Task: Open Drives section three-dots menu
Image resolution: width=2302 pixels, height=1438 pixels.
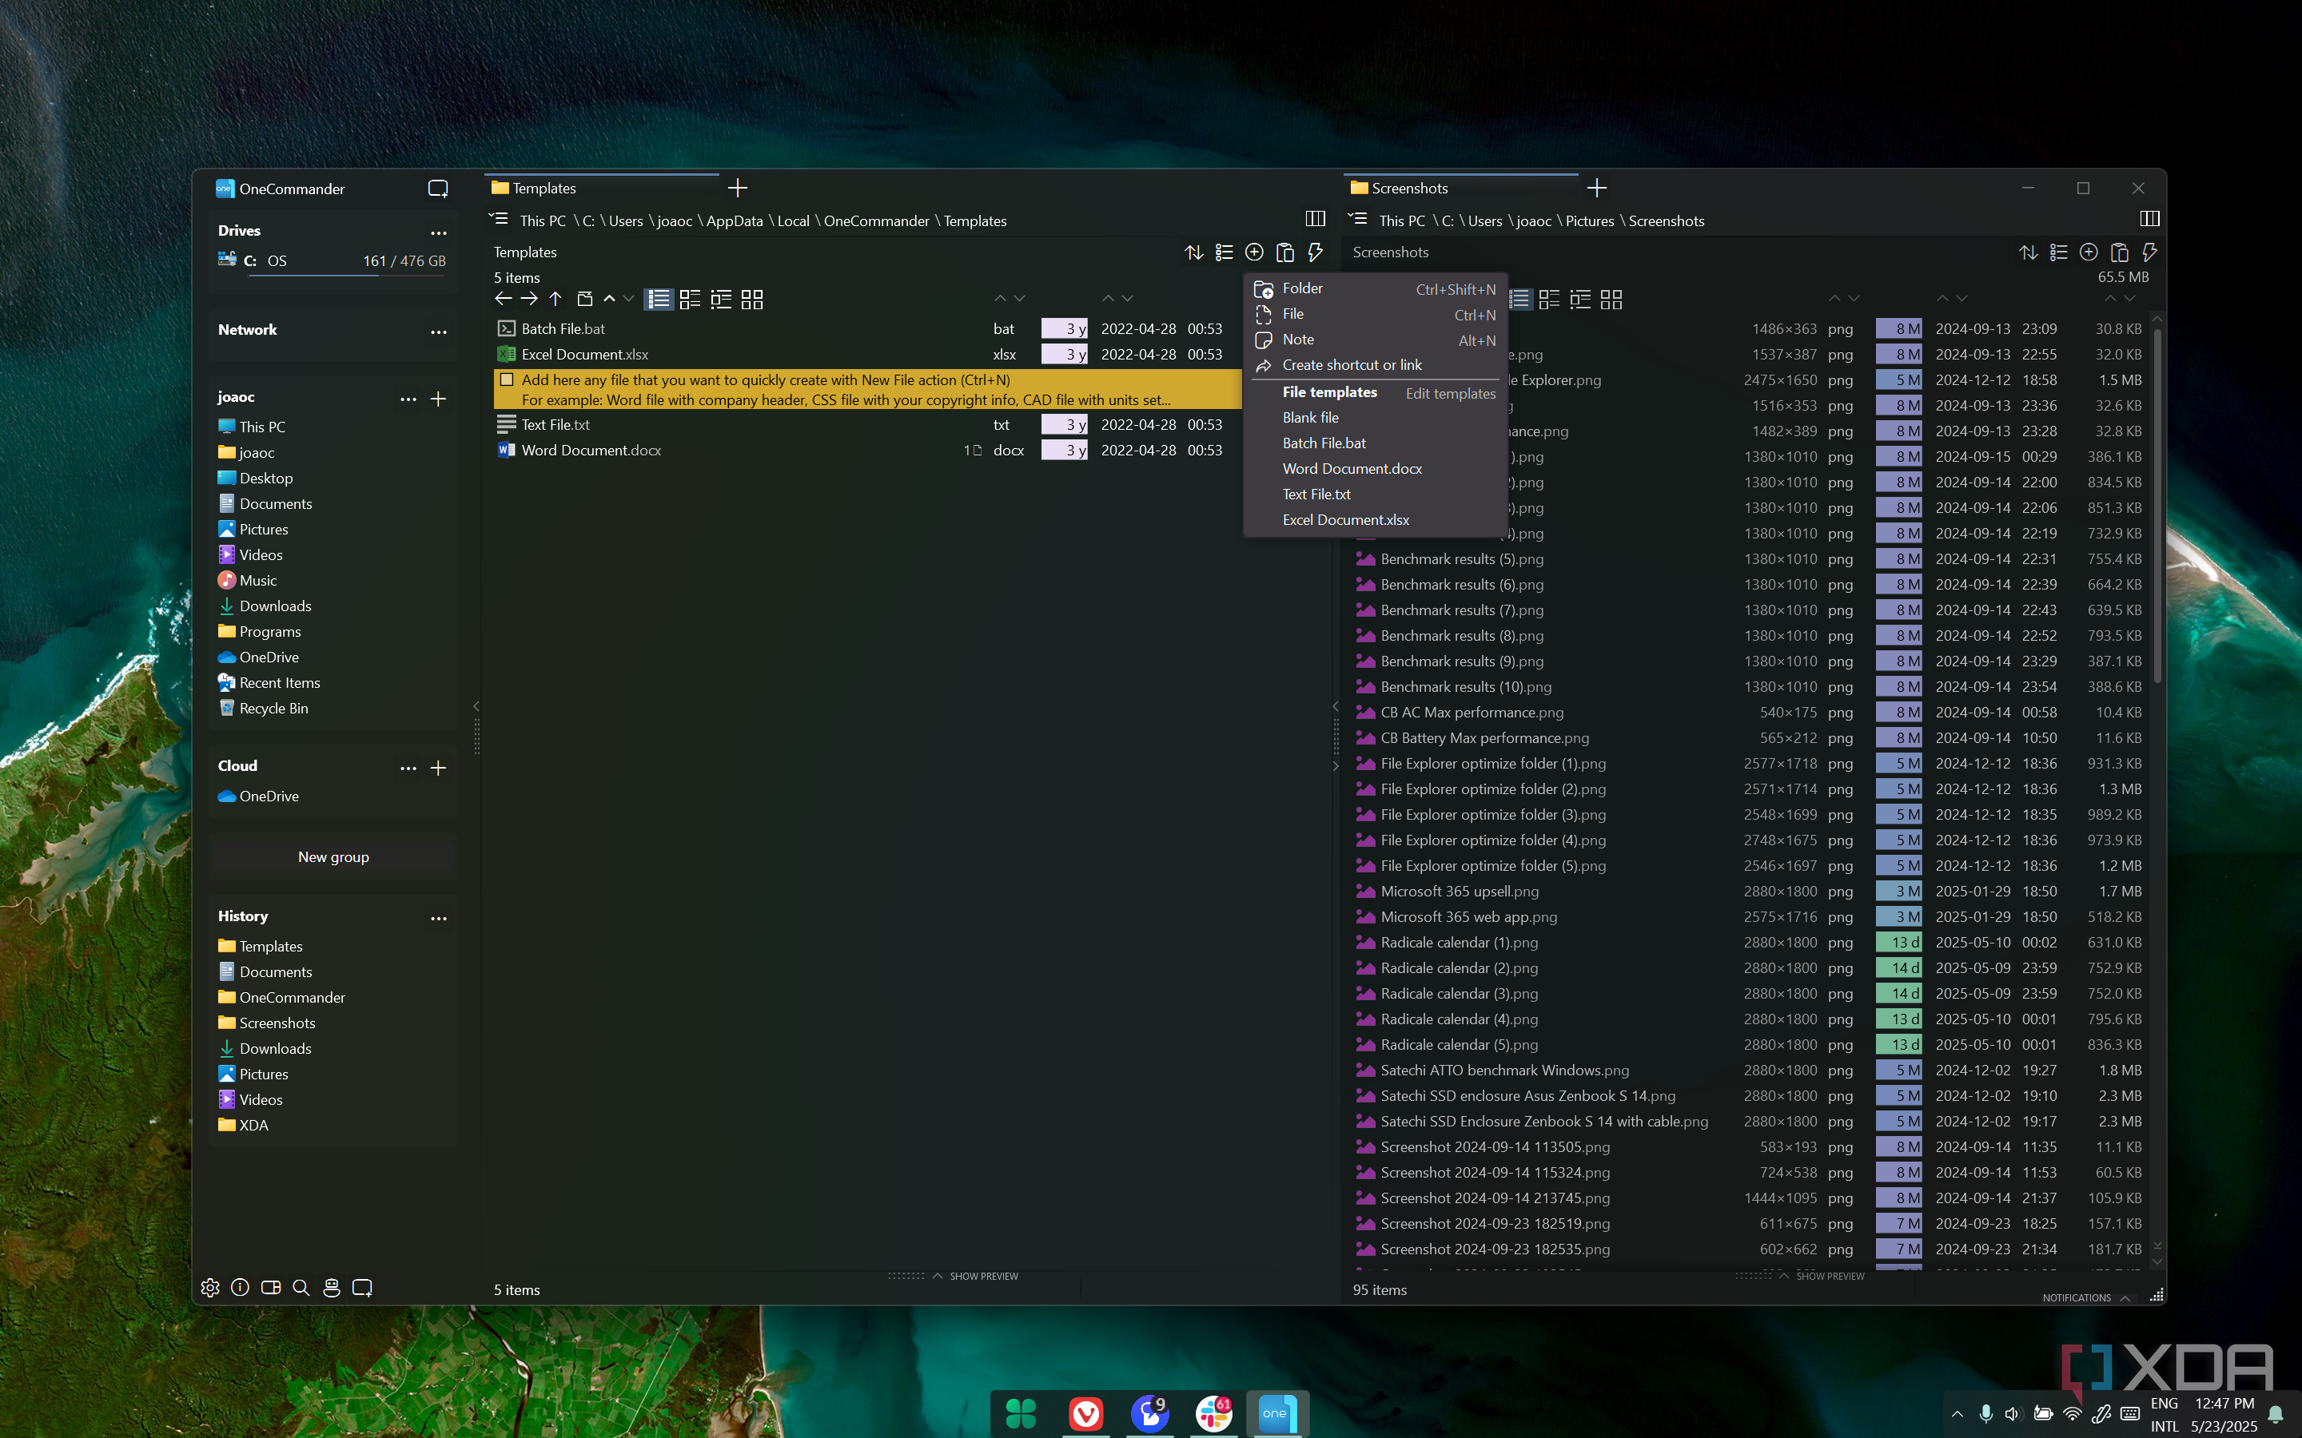Action: coord(439,233)
